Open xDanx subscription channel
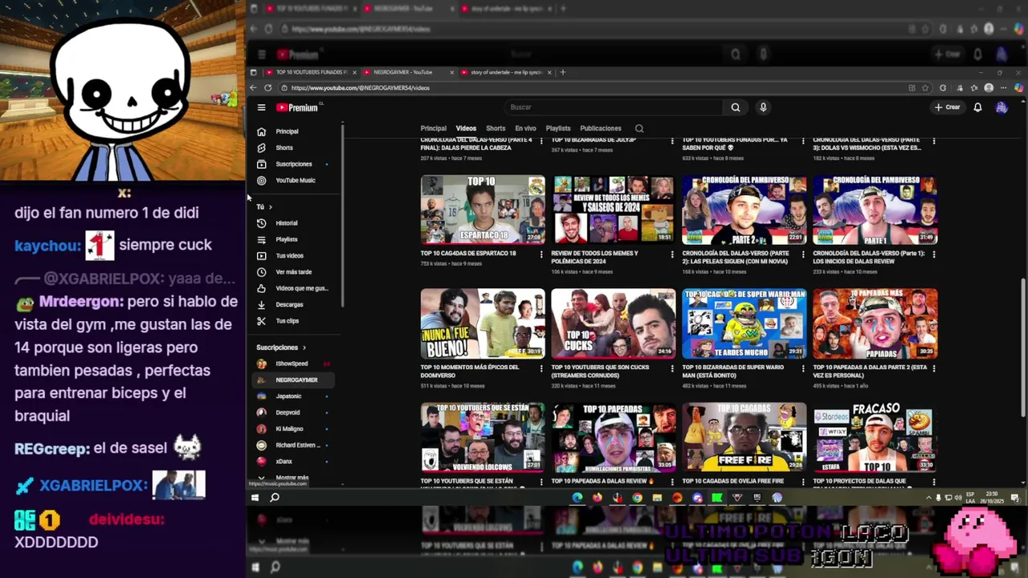The height and width of the screenshot is (578, 1028). click(x=292, y=462)
